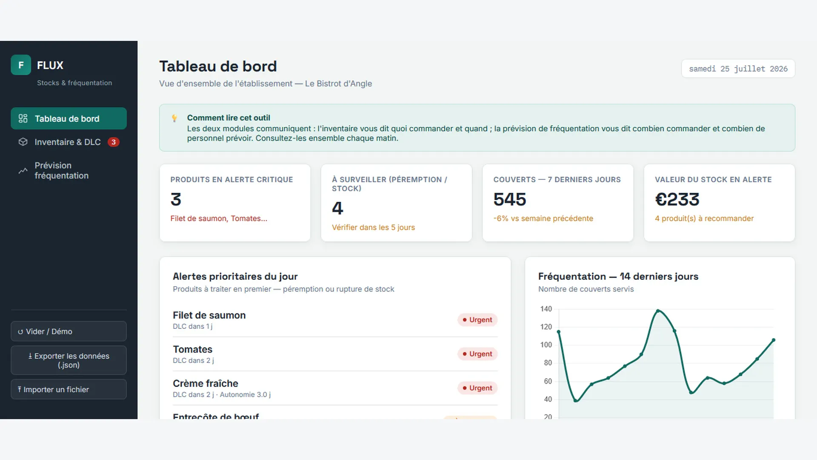Select the Valeur du stock en alerte card
The width and height of the screenshot is (817, 460).
719,203
